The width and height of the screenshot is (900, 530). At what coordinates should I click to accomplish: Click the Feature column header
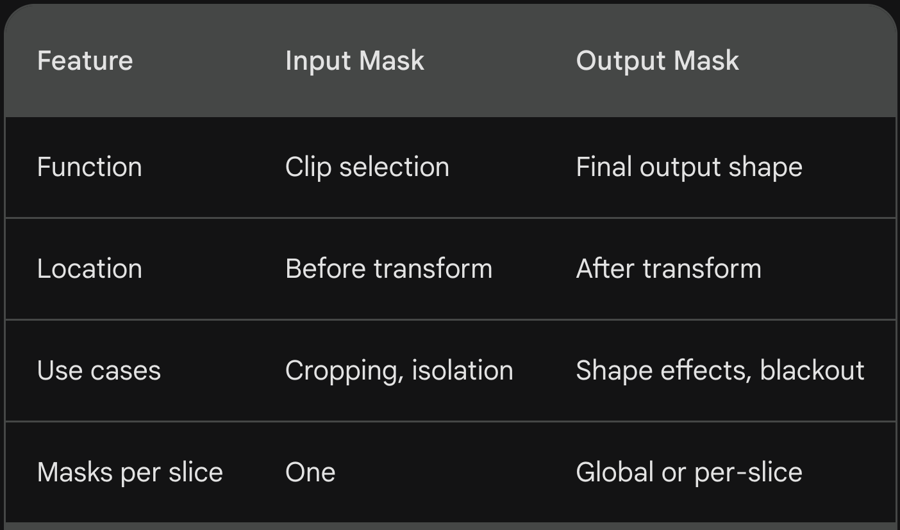pos(85,61)
